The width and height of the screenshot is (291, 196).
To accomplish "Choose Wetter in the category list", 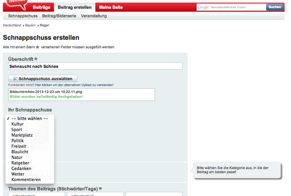I will (x=30, y=174).
